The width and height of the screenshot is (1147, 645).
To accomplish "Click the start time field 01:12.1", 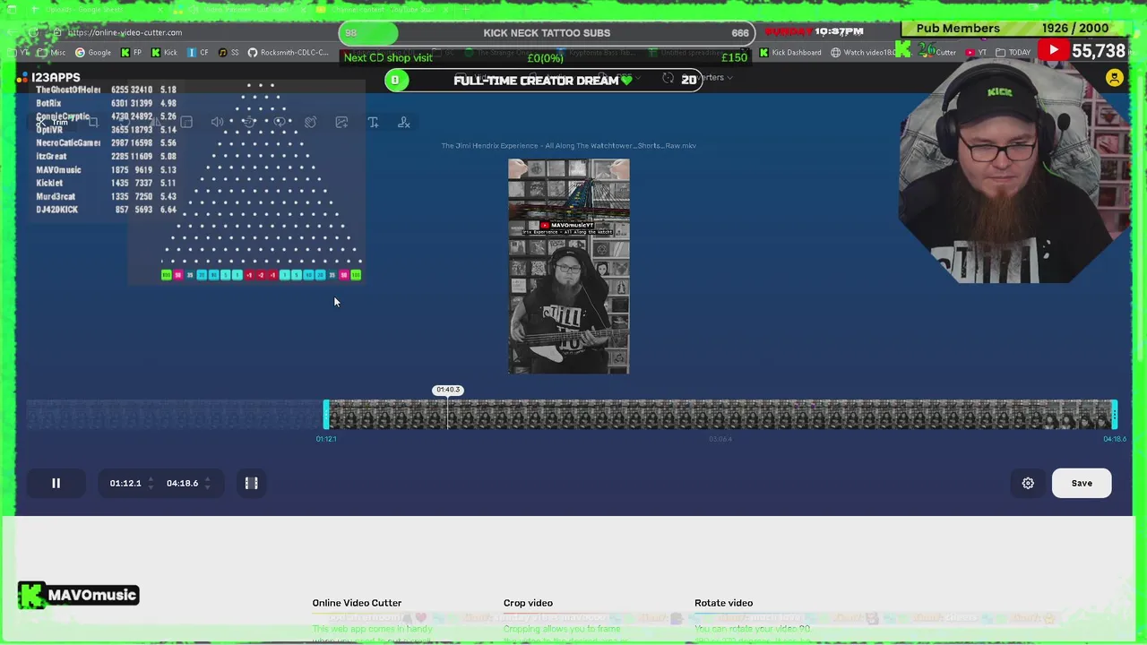I will (125, 483).
